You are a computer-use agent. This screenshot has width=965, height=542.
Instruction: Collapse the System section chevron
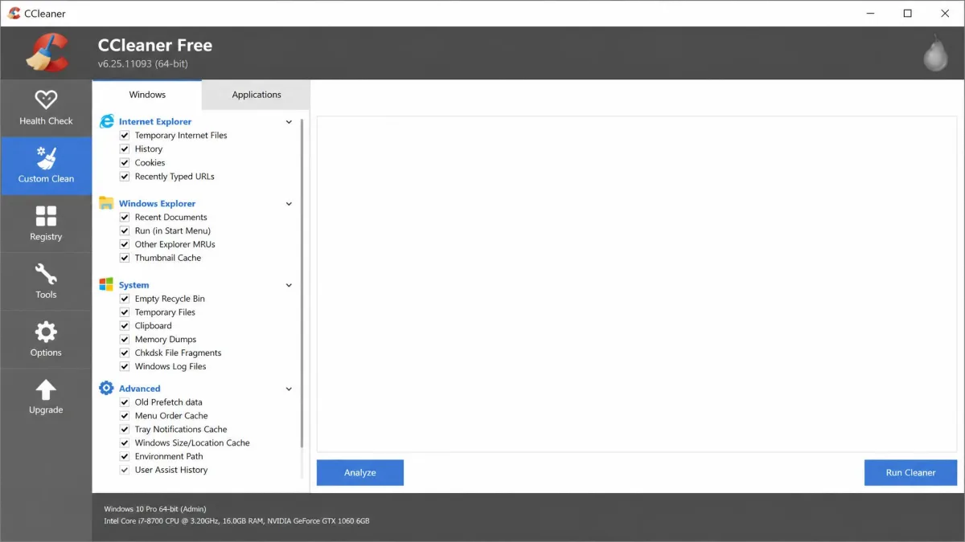[x=289, y=285]
